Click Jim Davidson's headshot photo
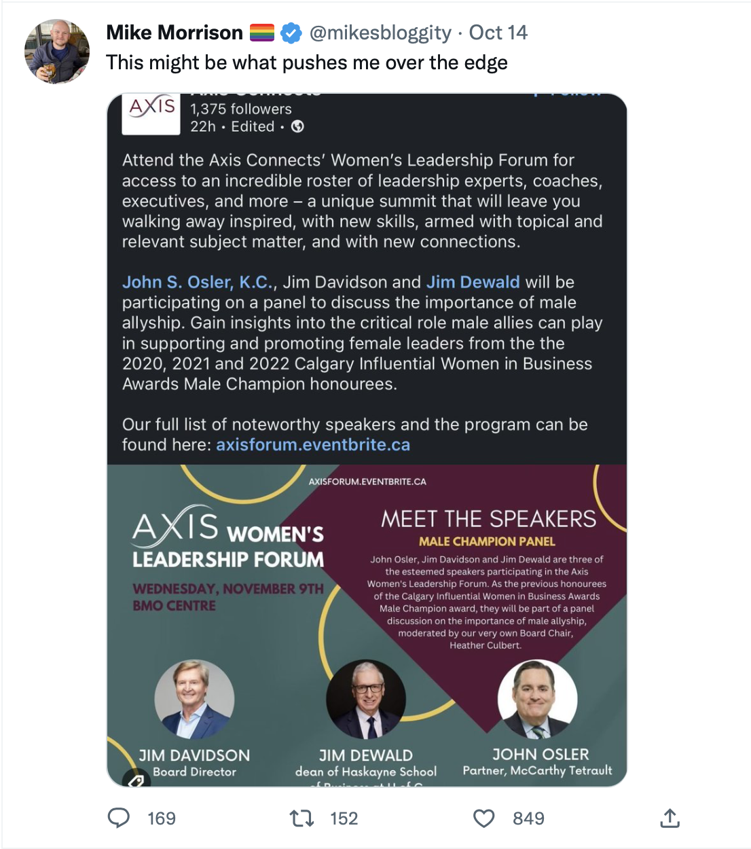 click(195, 699)
